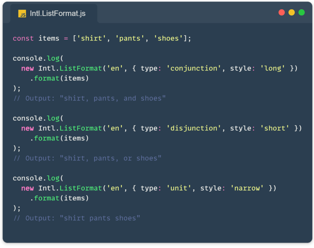This screenshot has height=248, width=314.
Task: Select the 'short' style value
Action: [274, 128]
